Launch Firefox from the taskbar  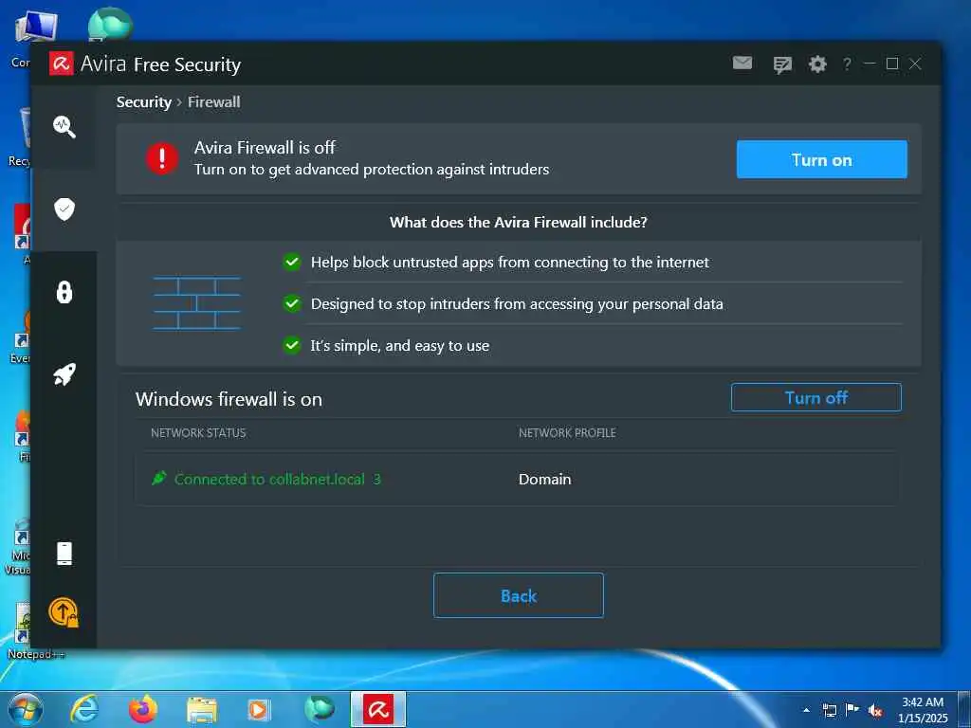coord(143,709)
